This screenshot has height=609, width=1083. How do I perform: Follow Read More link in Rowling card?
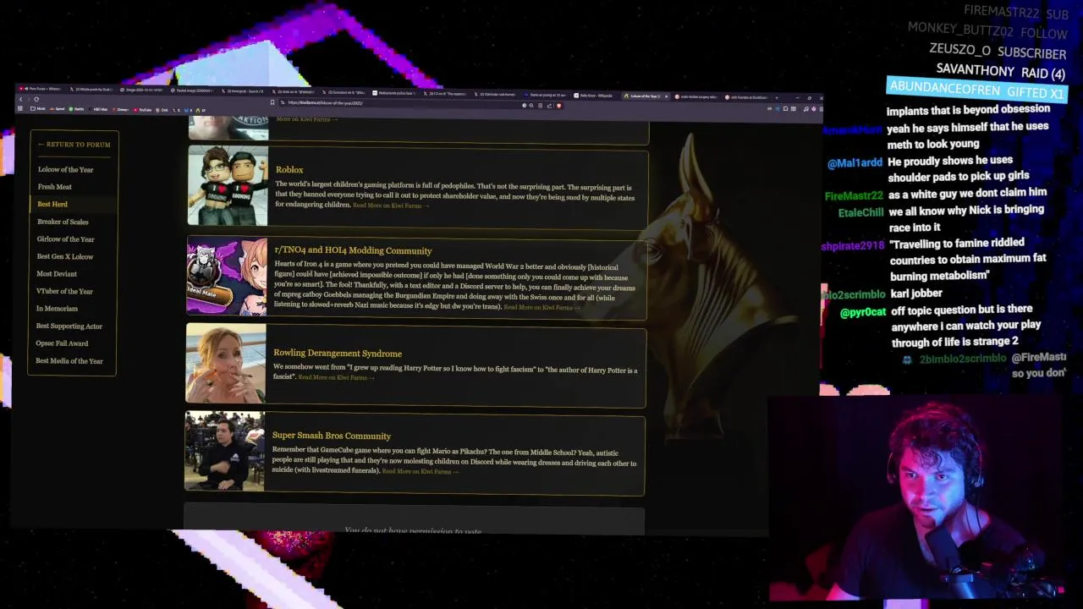click(336, 377)
